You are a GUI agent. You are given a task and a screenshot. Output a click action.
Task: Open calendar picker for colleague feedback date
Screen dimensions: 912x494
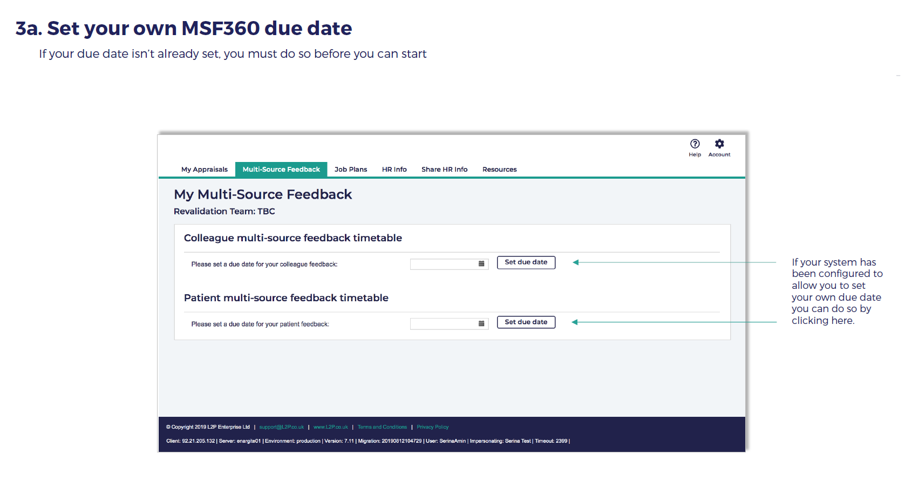481,264
